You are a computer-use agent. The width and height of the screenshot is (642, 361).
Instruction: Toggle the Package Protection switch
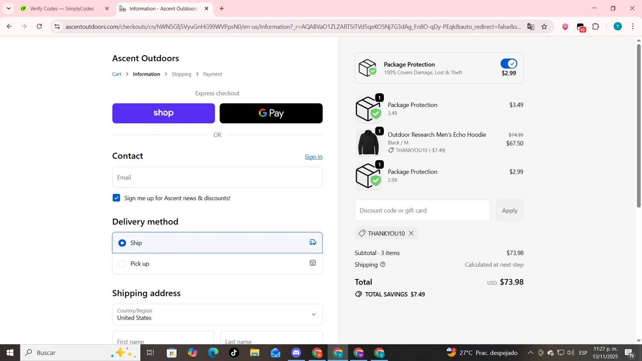(509, 64)
